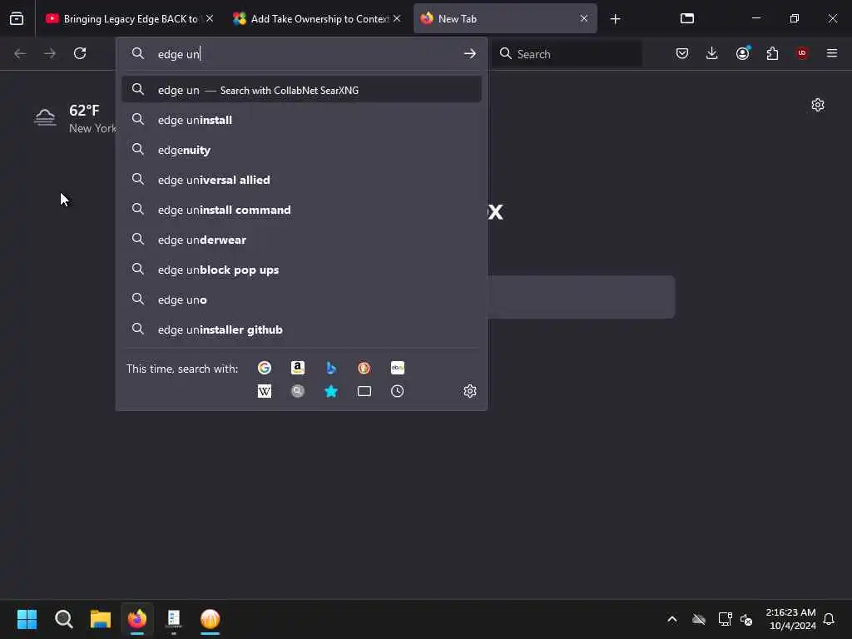Search this time with Amazon
Screen dimensions: 852x639
pyautogui.click(x=298, y=368)
